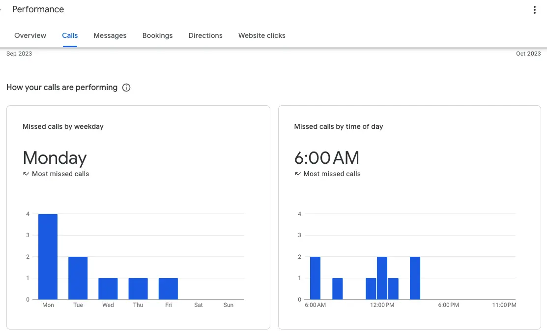
Task: Click the 12:00 PM bar in time chart
Action: point(382,278)
